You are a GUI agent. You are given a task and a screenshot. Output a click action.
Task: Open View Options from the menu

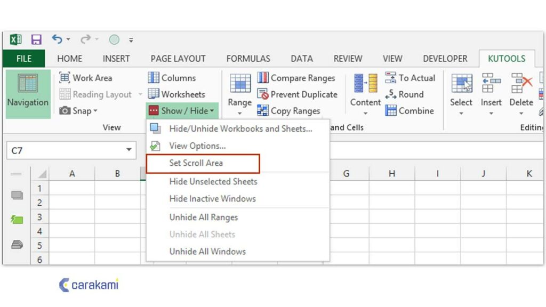tap(238, 146)
